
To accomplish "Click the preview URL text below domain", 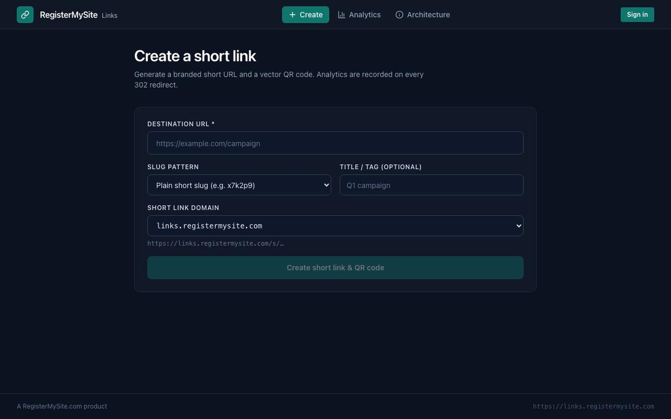I will (215, 243).
